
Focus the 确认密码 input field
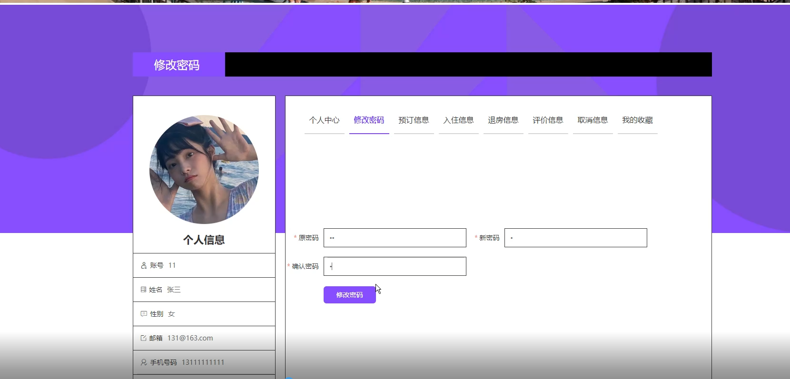(395, 266)
